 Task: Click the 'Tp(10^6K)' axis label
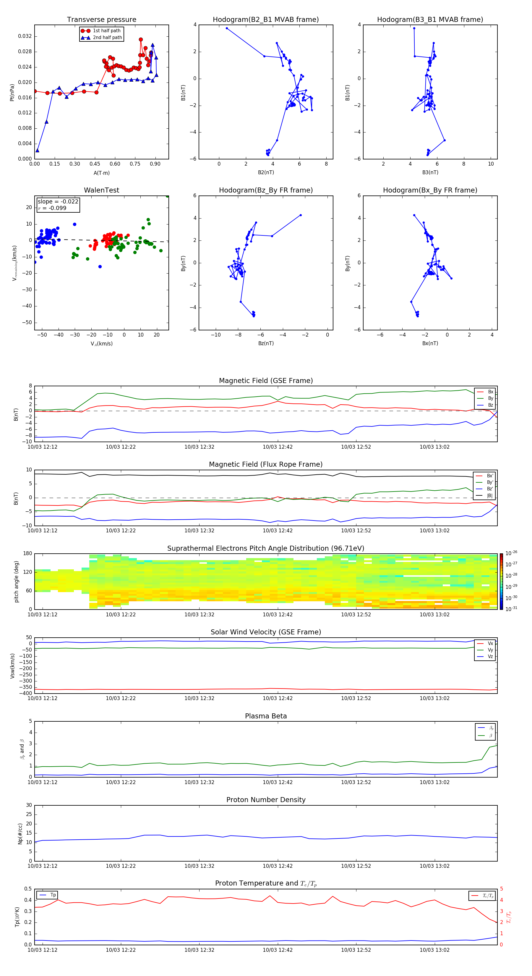point(17,917)
